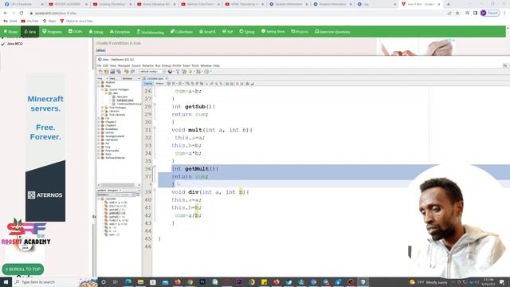The width and height of the screenshot is (510, 287).
Task: Open Task View on the taskbar
Action: coord(116,282)
